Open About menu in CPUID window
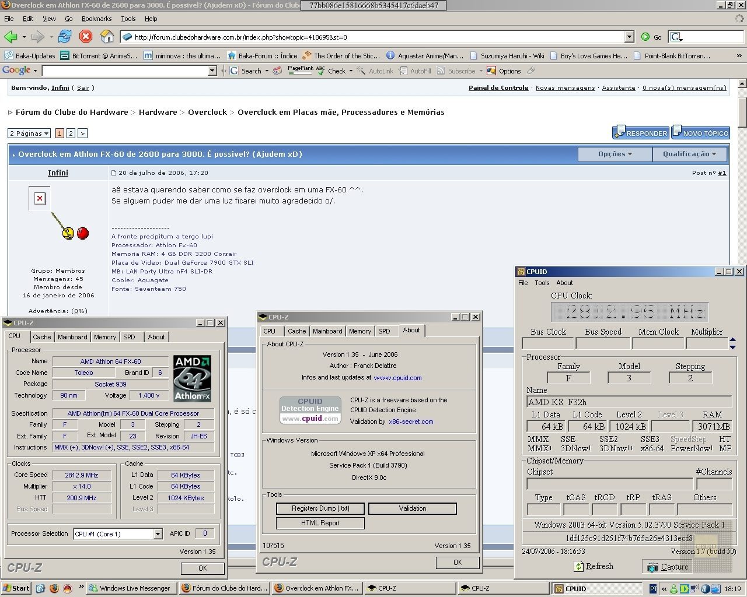The height and width of the screenshot is (597, 747). [564, 283]
